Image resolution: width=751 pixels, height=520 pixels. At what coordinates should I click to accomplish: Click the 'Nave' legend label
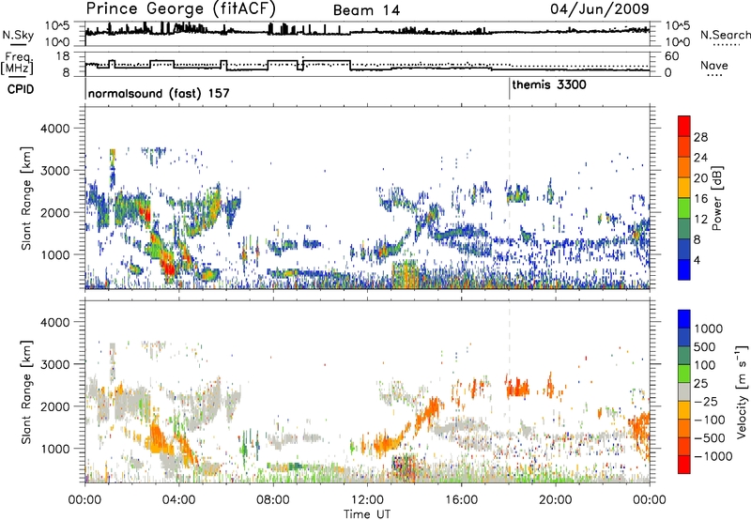[714, 66]
